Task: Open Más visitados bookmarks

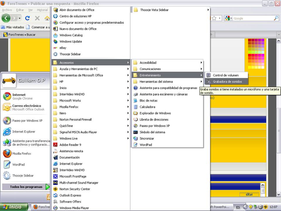Action: tap(13, 27)
